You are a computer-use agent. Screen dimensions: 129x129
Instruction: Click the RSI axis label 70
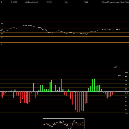tap(2, 30)
